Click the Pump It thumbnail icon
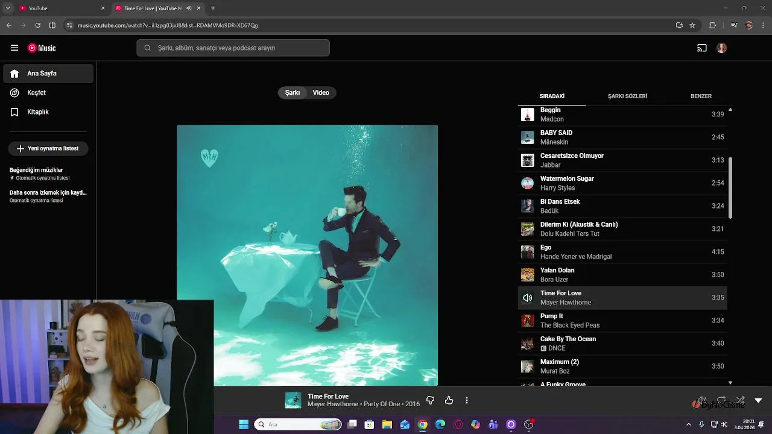 pos(528,321)
